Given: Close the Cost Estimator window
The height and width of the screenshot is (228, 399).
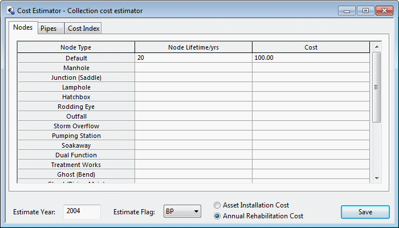Looking at the screenshot, I should (383, 10).
